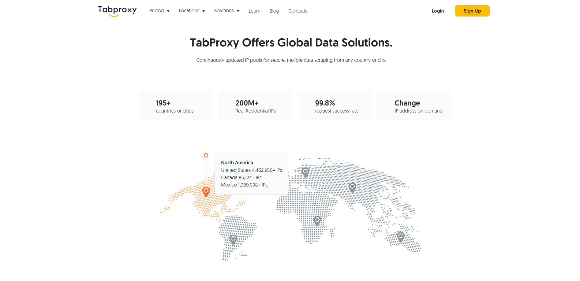Select the orange North America map pin
This screenshot has height=281, width=580.
(x=206, y=192)
